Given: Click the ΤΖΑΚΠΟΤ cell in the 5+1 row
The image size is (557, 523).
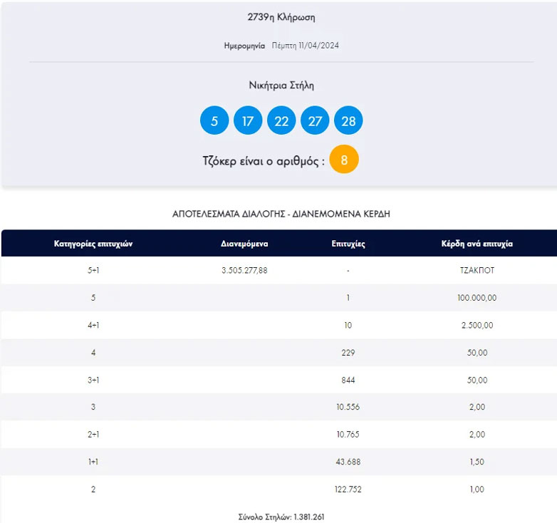Looking at the screenshot, I should 477,271.
